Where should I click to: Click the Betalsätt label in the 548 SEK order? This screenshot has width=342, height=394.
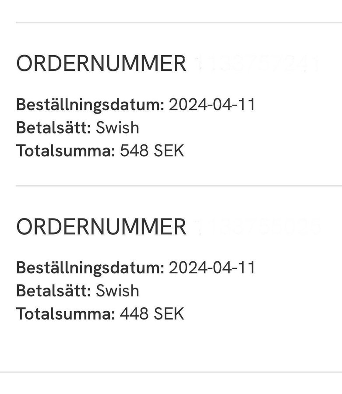pyautogui.click(x=53, y=128)
